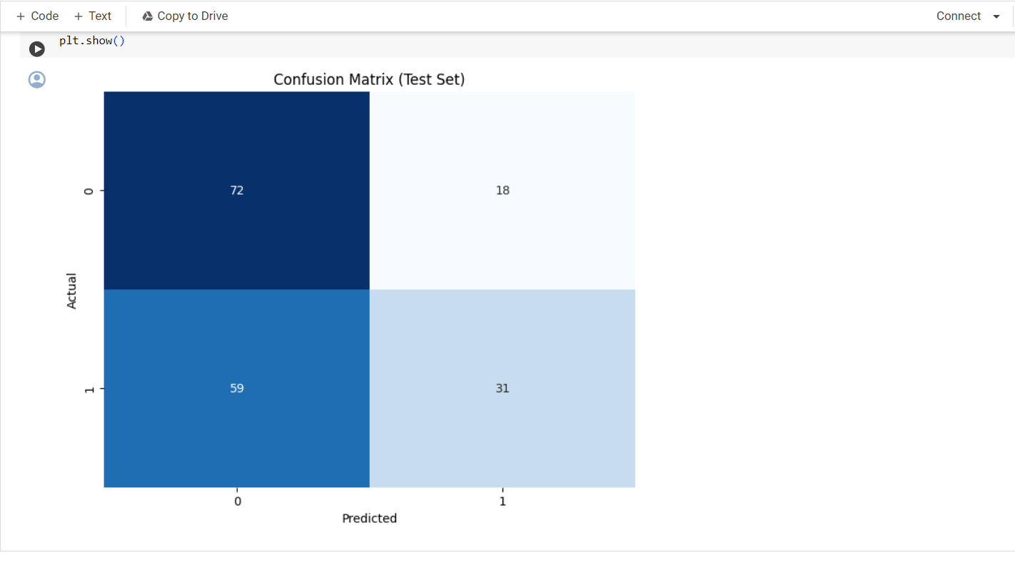
Task: Click the plus icon next to Code
Action: (x=21, y=16)
